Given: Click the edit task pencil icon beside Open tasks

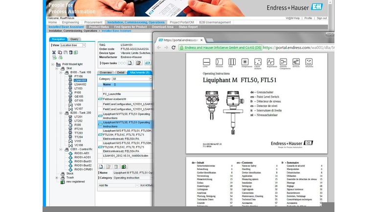Looking at the screenshot, I should [138, 63].
